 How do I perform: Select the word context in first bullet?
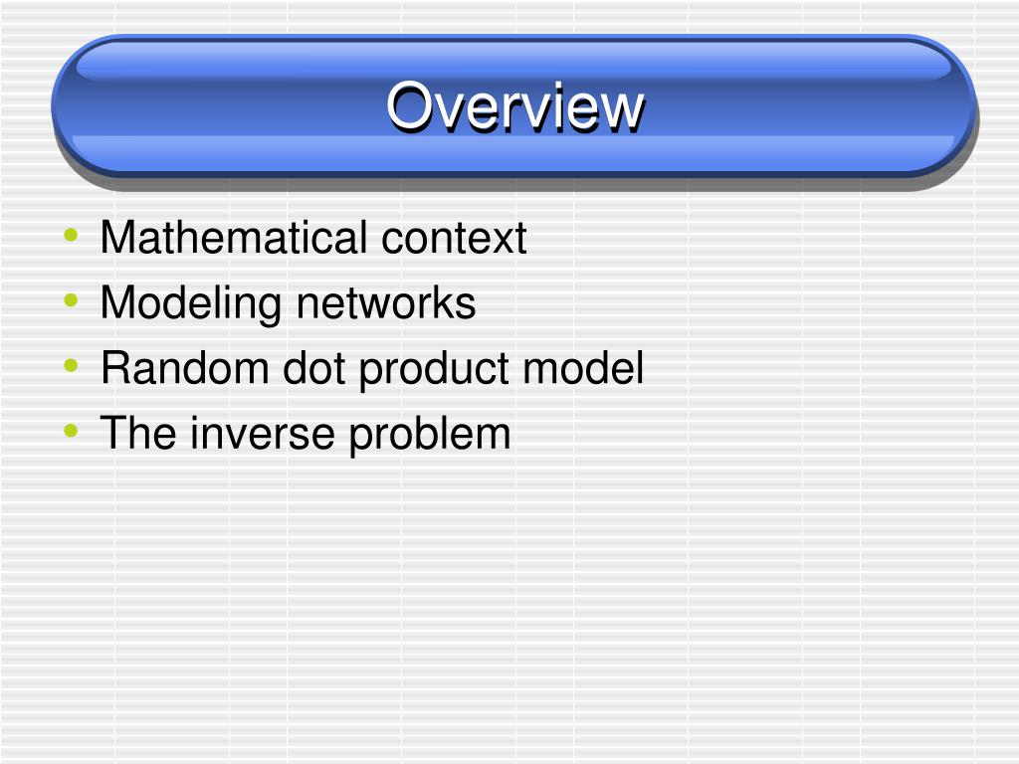[x=454, y=239]
